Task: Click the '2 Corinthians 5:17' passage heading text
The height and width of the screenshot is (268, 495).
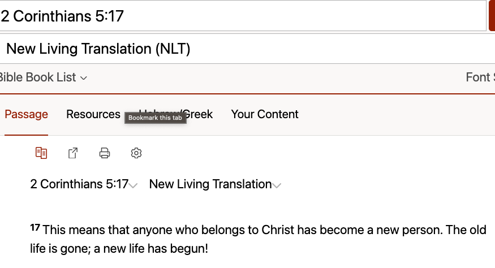Action: coord(79,184)
